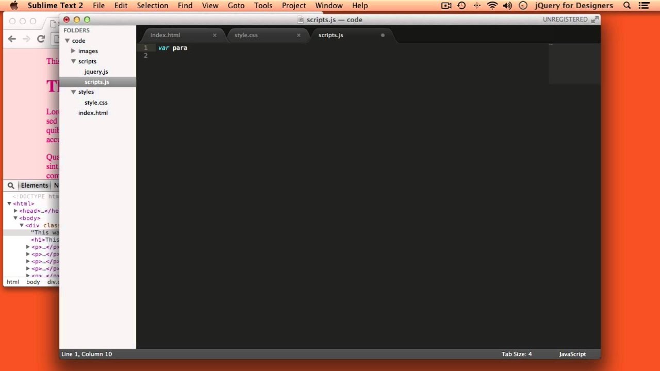This screenshot has width=660, height=371.
Task: Select the html breadcrumb in DevTools
Action: pos(13,282)
